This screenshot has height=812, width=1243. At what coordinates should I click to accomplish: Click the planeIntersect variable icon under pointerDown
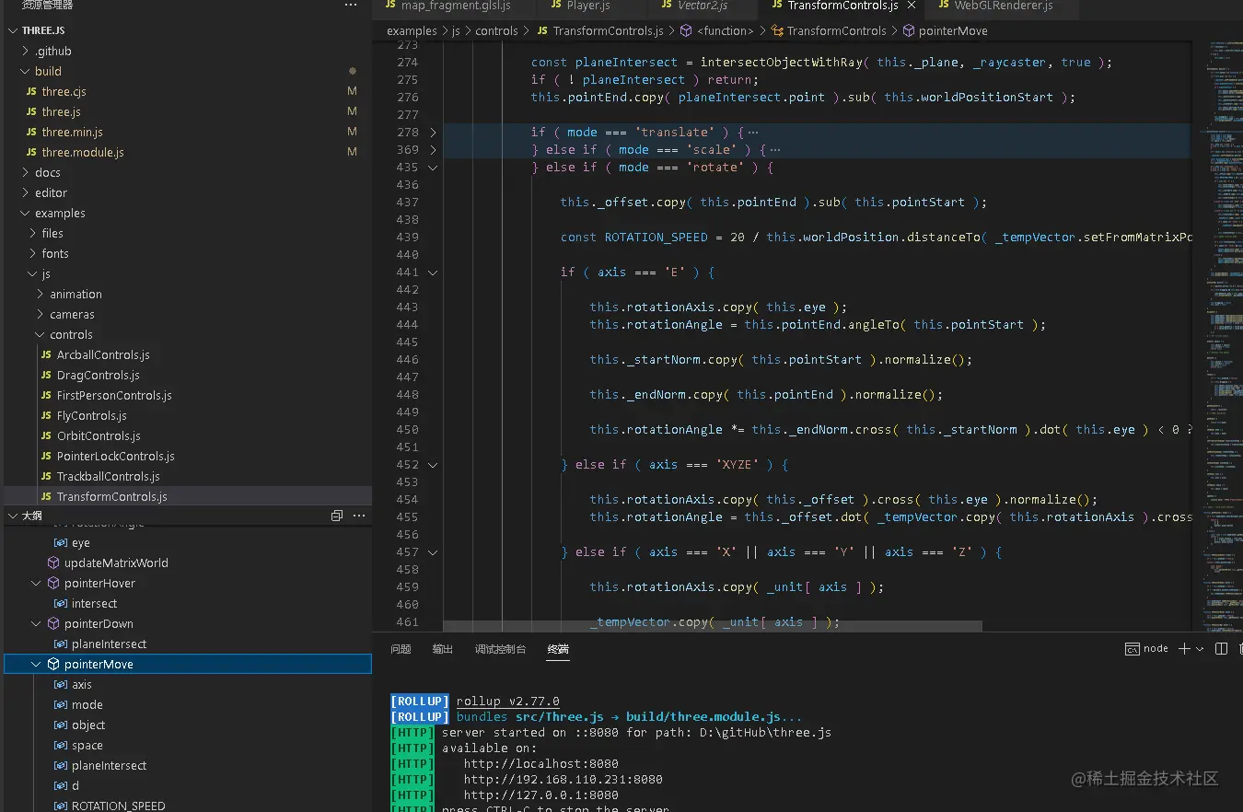[61, 644]
